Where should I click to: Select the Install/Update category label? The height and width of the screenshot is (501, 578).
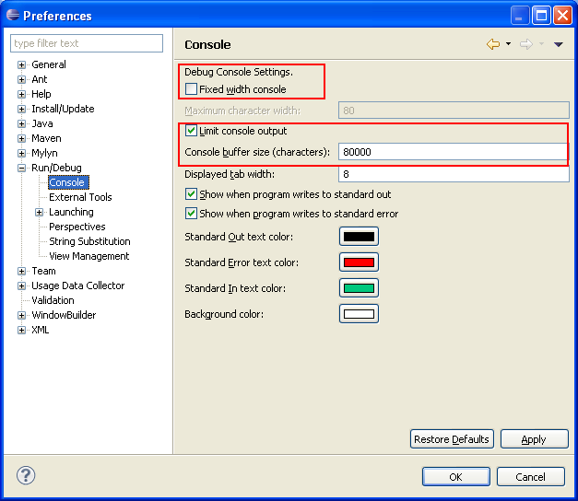63,109
